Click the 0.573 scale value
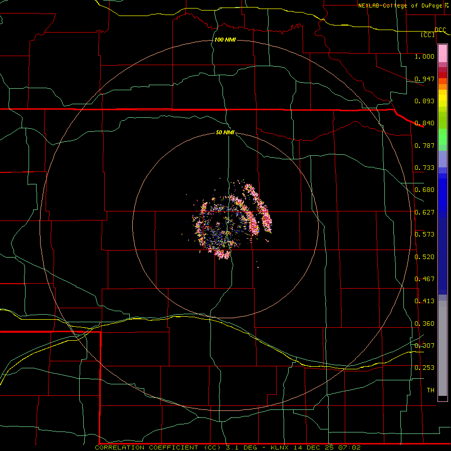451x451 pixels. coord(424,235)
